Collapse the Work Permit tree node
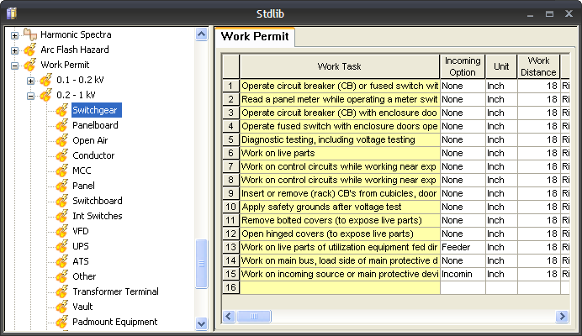582x336 pixels. click(14, 66)
